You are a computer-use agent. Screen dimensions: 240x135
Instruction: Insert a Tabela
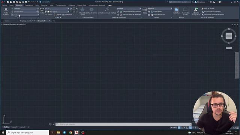145,11
